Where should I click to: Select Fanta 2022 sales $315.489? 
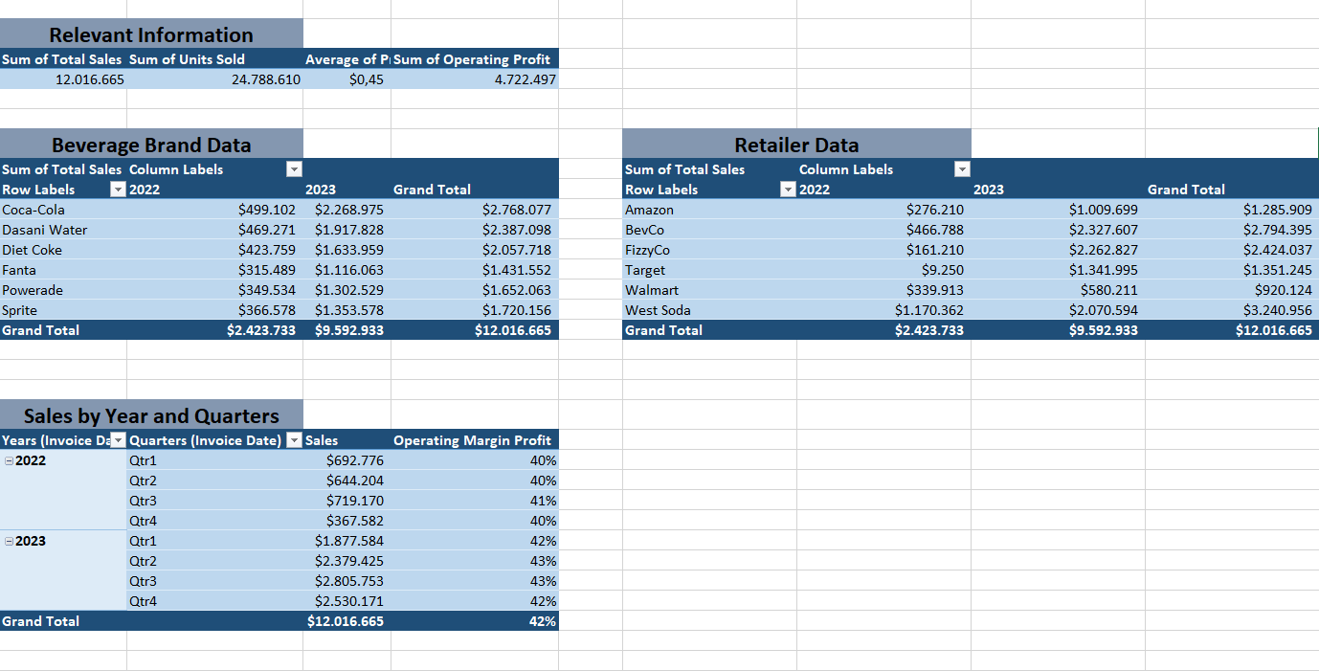(215, 270)
